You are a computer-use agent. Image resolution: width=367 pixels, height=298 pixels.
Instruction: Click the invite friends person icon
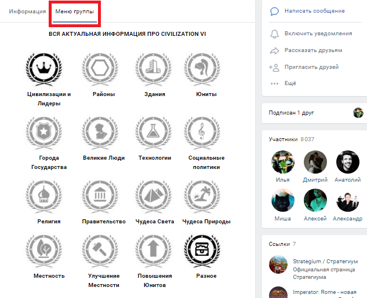(274, 68)
